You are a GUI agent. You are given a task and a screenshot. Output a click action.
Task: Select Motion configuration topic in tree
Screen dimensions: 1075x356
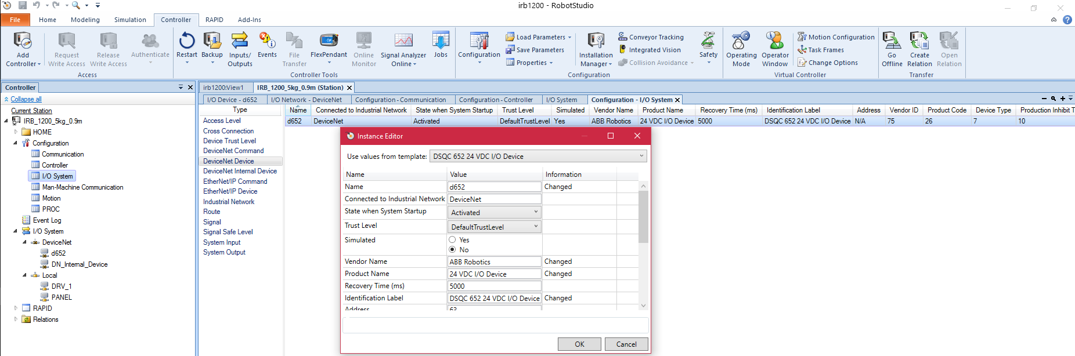point(51,198)
